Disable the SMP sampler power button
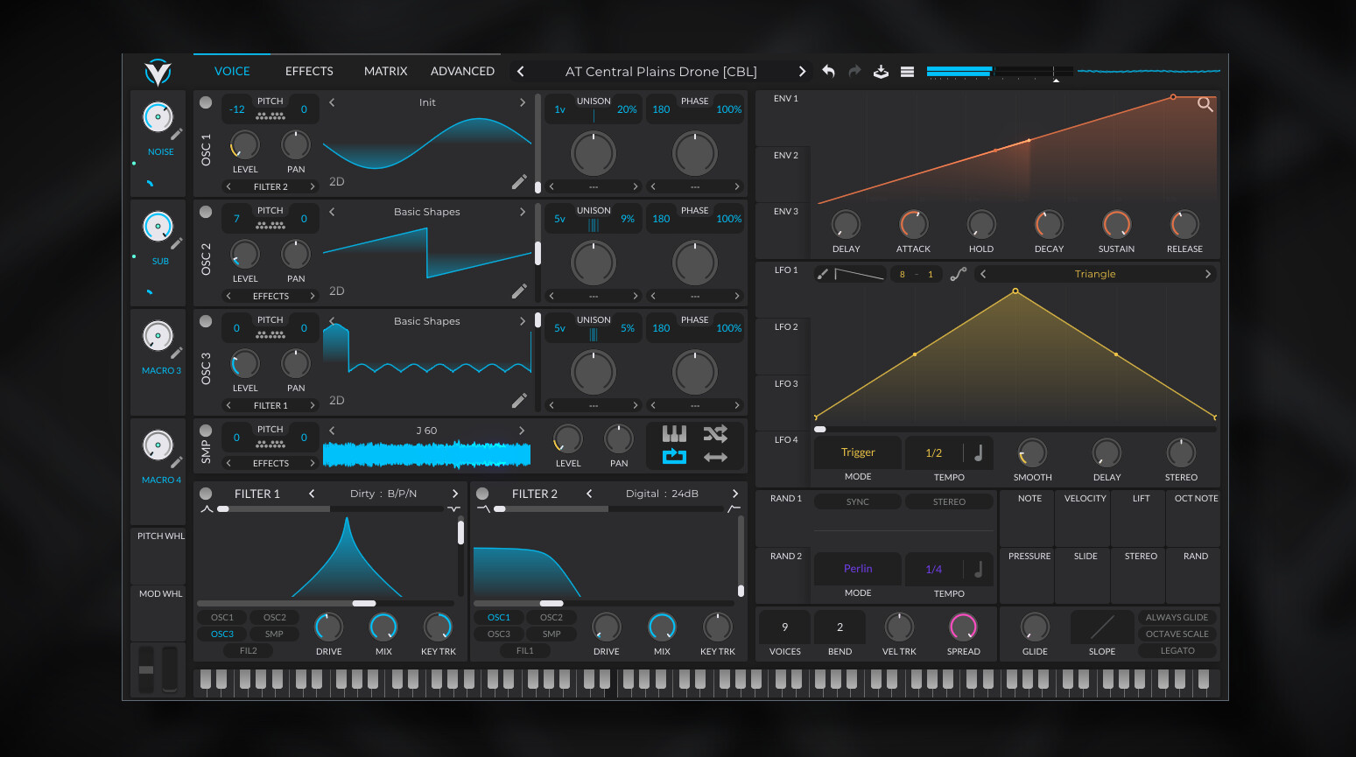This screenshot has height=757, width=1356. (x=206, y=431)
